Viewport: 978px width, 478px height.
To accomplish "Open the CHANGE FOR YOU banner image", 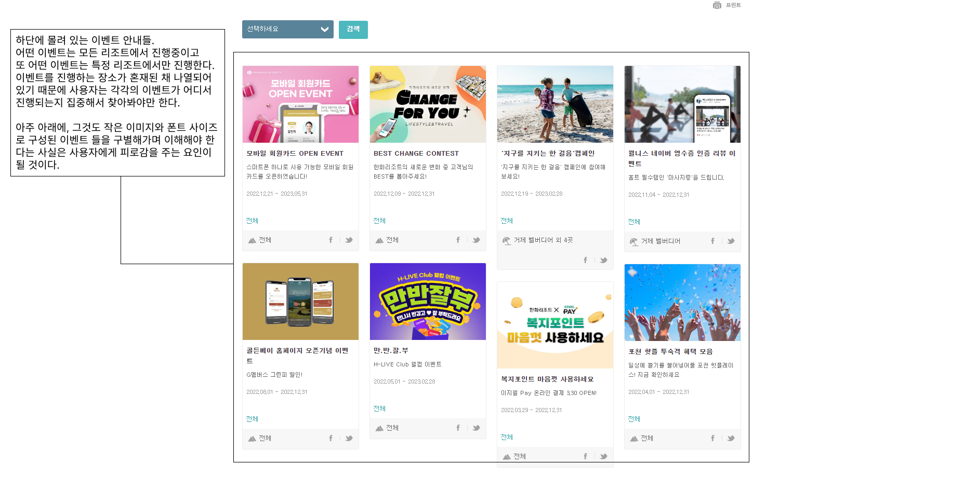I will point(428,104).
